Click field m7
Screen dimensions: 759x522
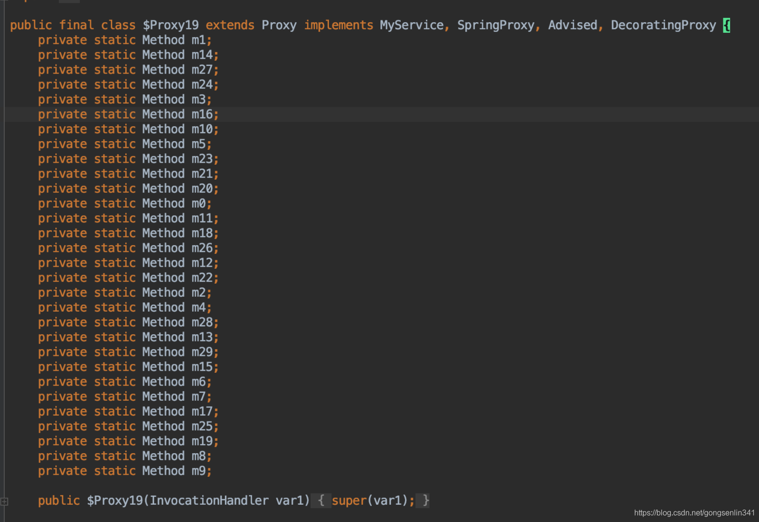pyautogui.click(x=198, y=397)
